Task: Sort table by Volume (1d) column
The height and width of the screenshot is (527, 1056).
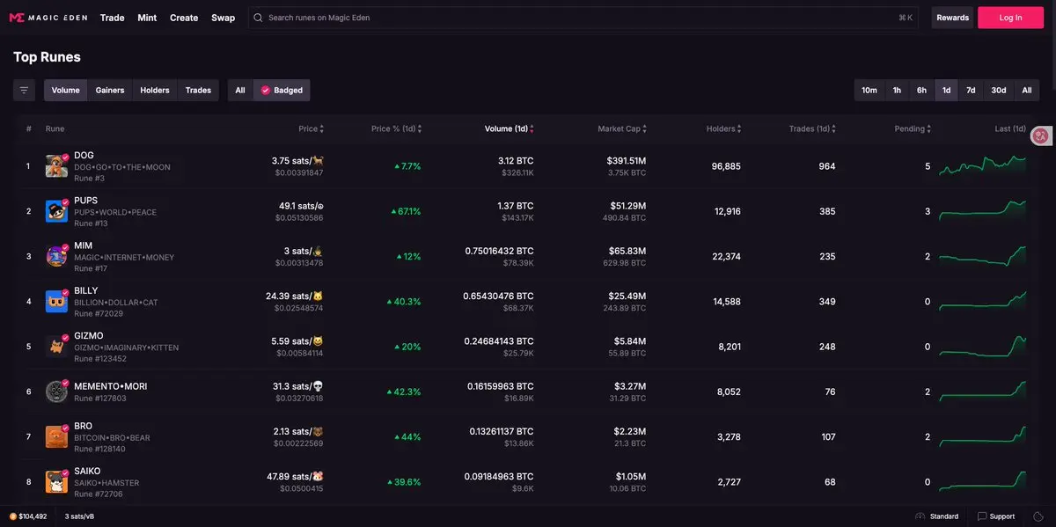Action: [x=510, y=128]
